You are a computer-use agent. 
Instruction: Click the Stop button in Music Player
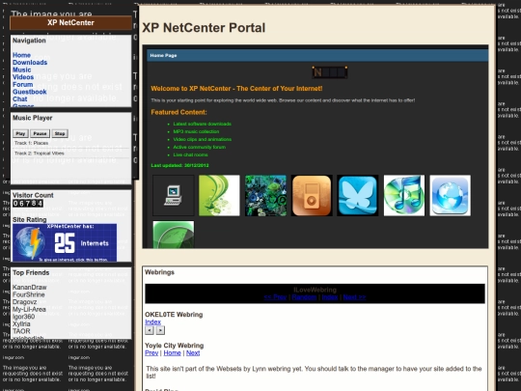[60, 133]
